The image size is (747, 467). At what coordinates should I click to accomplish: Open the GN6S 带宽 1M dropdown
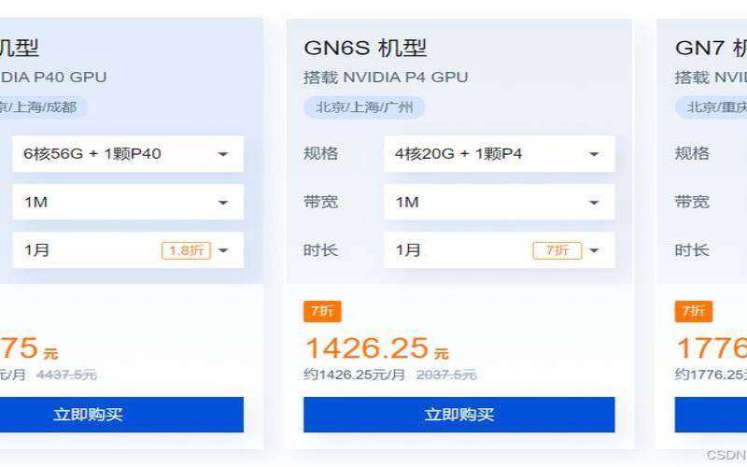(x=499, y=202)
